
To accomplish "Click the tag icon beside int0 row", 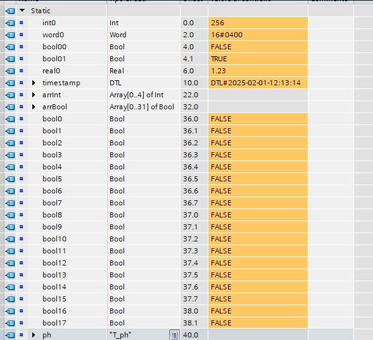I will (x=10, y=23).
